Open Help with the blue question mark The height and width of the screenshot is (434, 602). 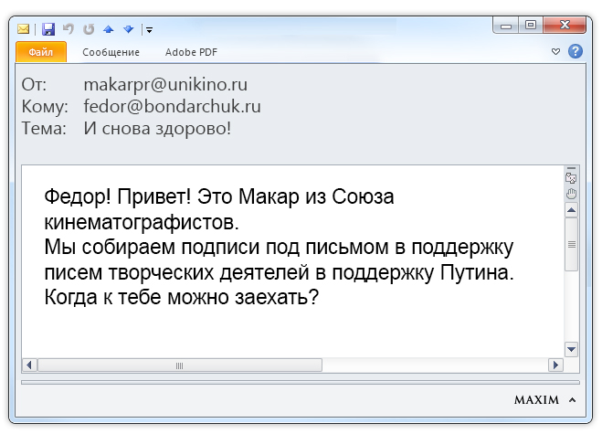[575, 52]
